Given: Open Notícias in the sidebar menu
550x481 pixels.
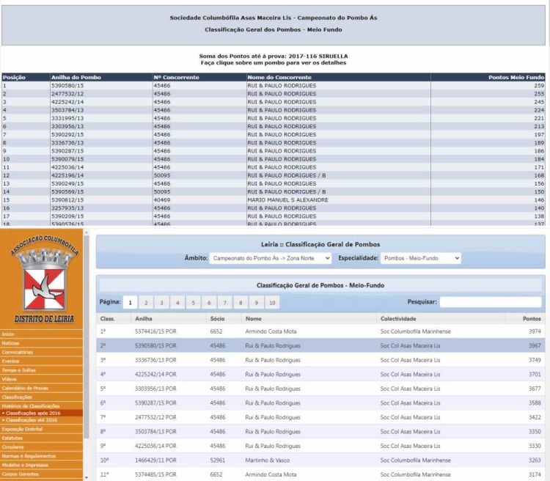Looking at the screenshot, I should pos(41,343).
